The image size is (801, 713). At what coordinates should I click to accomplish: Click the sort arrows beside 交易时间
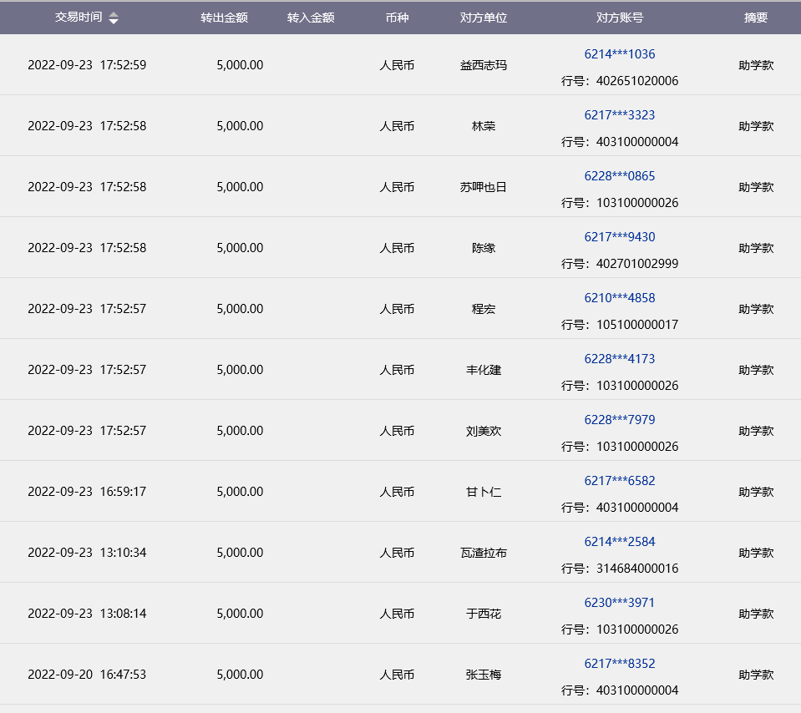(114, 18)
